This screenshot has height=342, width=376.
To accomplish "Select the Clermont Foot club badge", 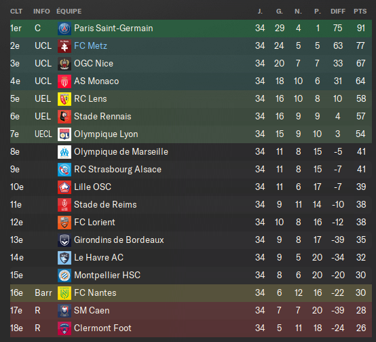I will (x=64, y=328).
